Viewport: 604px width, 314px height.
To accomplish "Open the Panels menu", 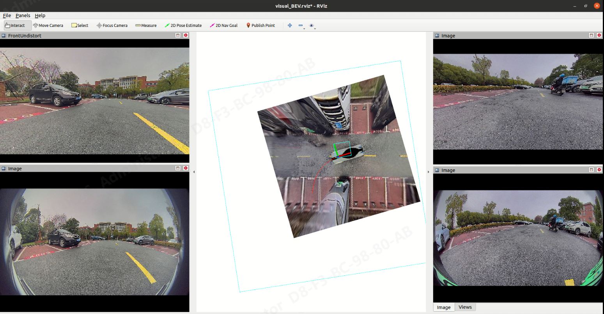I will [x=23, y=16].
